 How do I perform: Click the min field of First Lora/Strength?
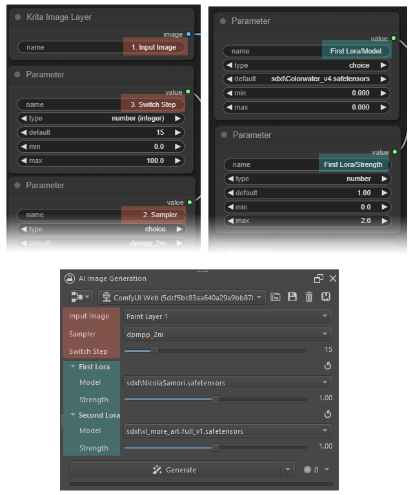[x=307, y=207]
